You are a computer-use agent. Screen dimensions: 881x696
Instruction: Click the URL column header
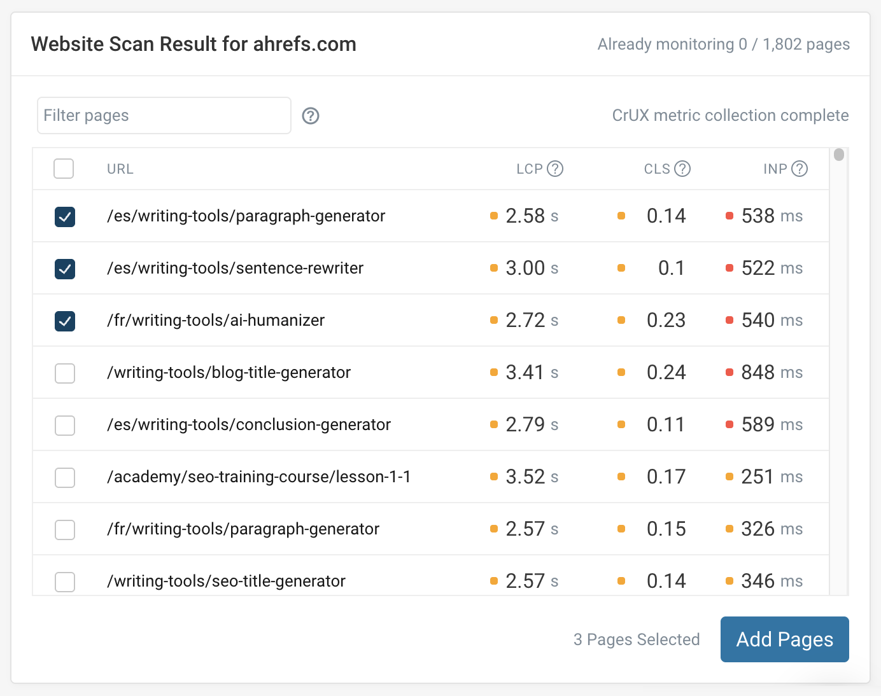[120, 169]
